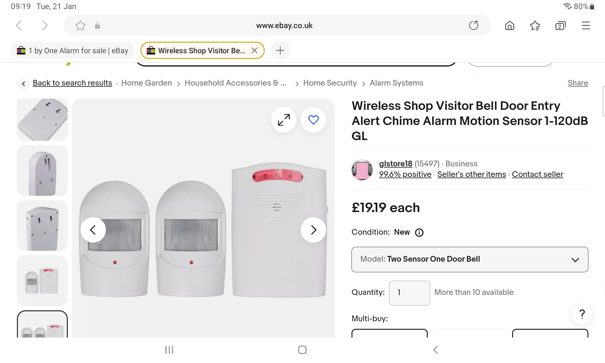Image resolution: width=605 pixels, height=363 pixels.
Task: Click Back to search results link
Action: [72, 83]
